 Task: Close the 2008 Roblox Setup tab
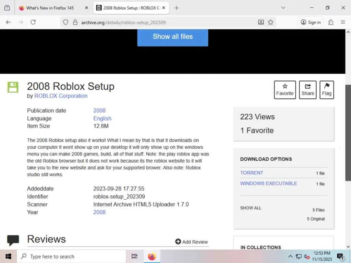[164, 8]
